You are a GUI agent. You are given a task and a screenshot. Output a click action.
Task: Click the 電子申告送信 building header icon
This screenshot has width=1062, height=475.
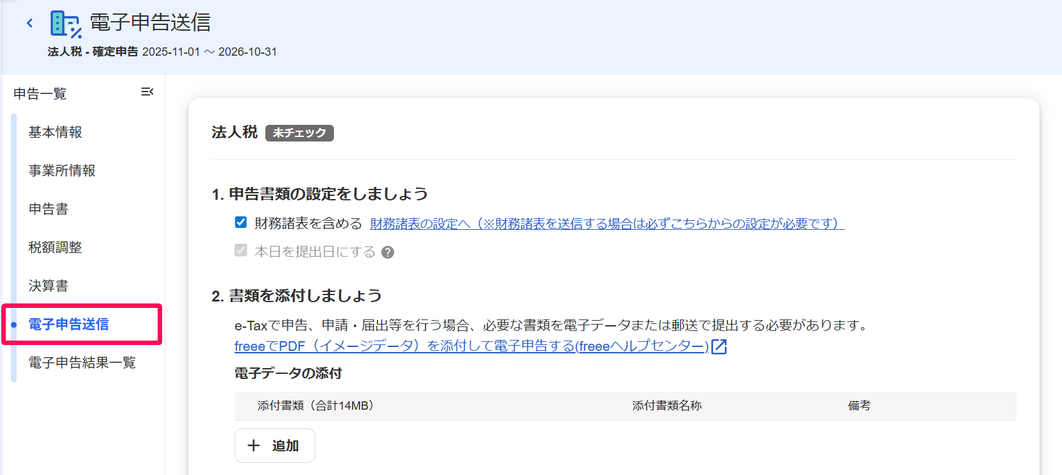point(66,24)
